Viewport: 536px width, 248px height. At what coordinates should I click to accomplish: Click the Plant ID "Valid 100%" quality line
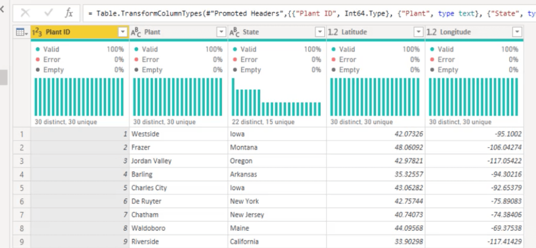(x=79, y=49)
